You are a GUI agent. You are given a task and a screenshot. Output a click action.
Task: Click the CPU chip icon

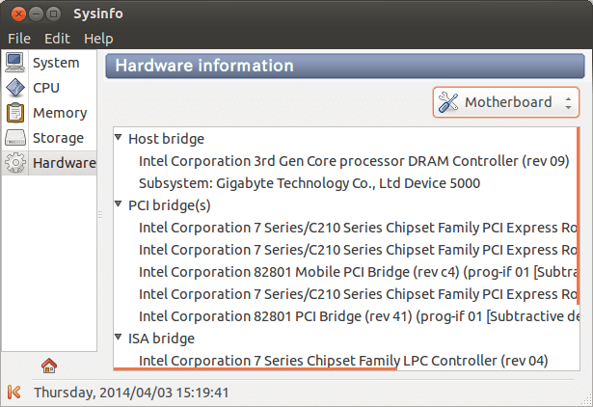click(x=14, y=88)
